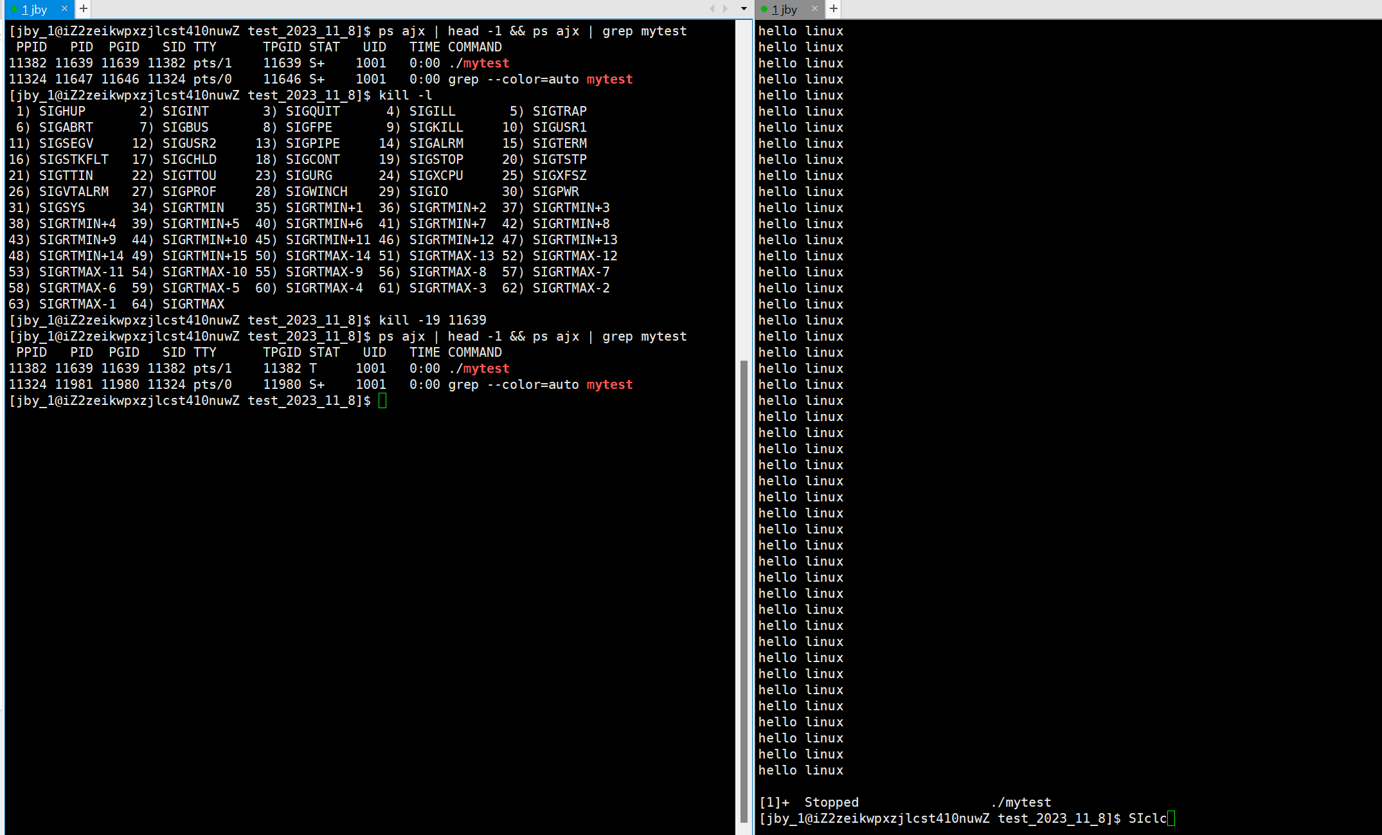Click the green session status dot, left tab

(14, 10)
